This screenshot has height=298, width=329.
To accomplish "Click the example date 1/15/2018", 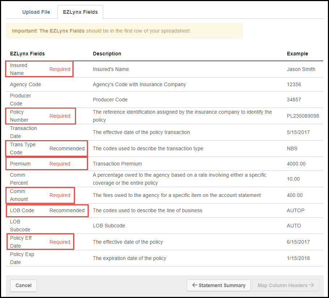I will tap(298, 258).
